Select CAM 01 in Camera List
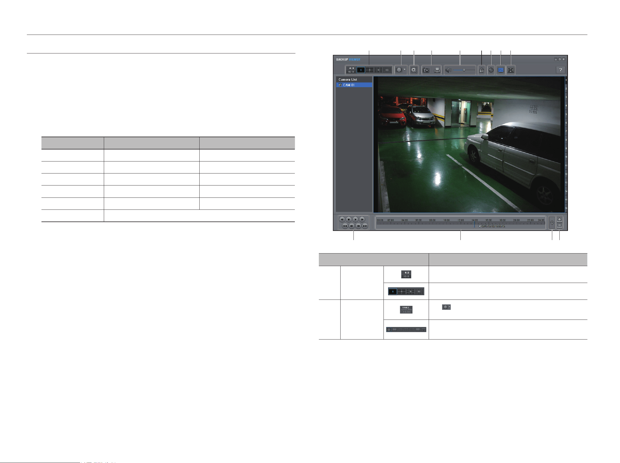The image size is (620, 463). click(x=354, y=85)
